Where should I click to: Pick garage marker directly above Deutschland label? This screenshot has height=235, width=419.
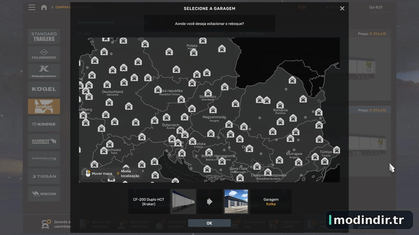107,85
